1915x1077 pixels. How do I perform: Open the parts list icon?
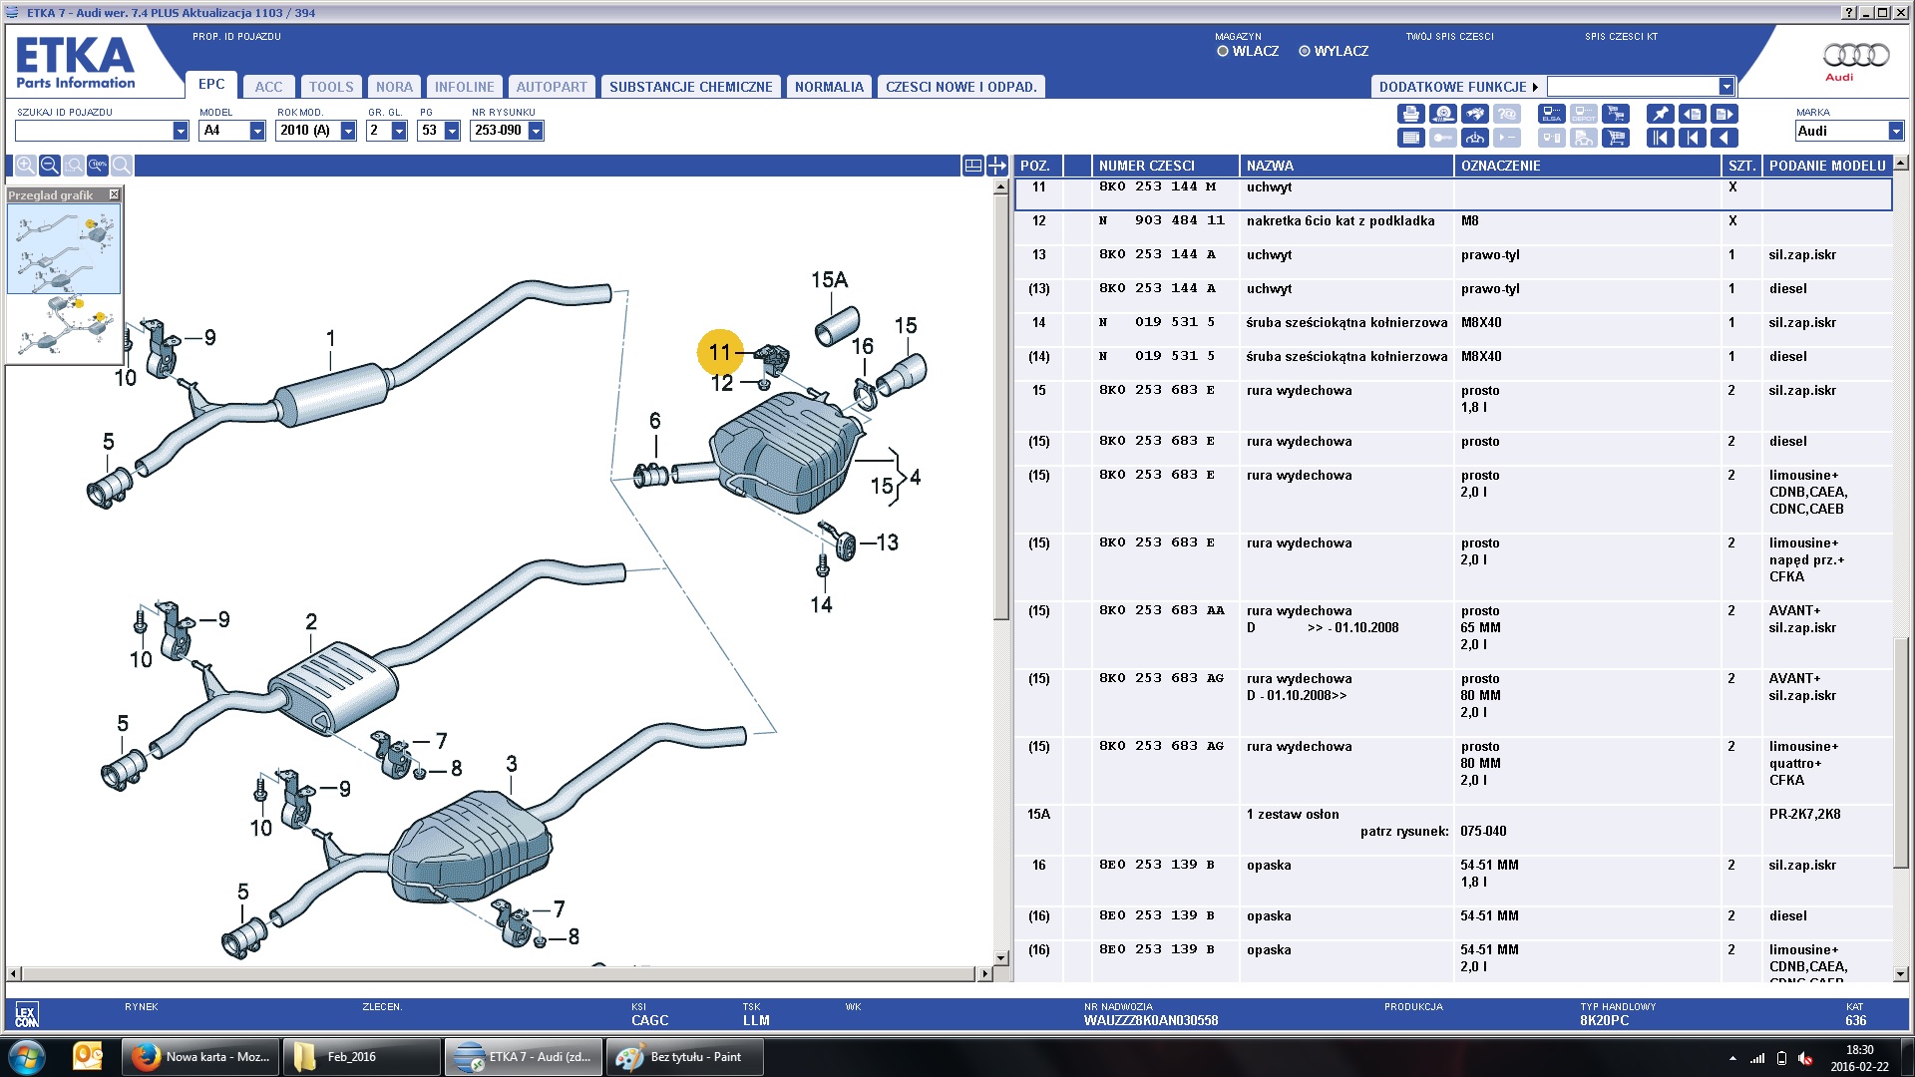1410,138
